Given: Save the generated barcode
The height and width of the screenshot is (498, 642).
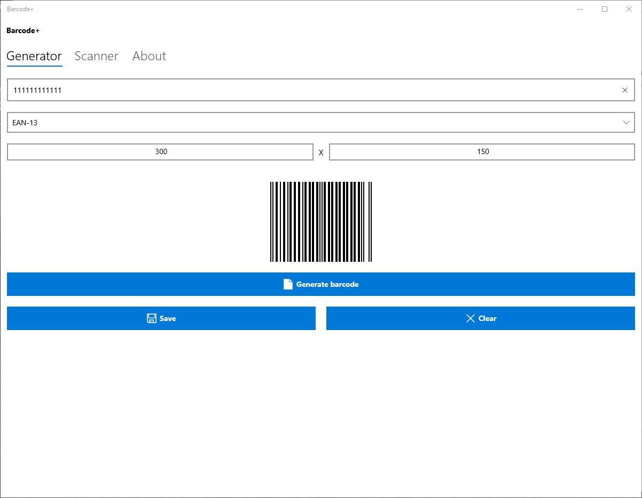Looking at the screenshot, I should coord(161,318).
